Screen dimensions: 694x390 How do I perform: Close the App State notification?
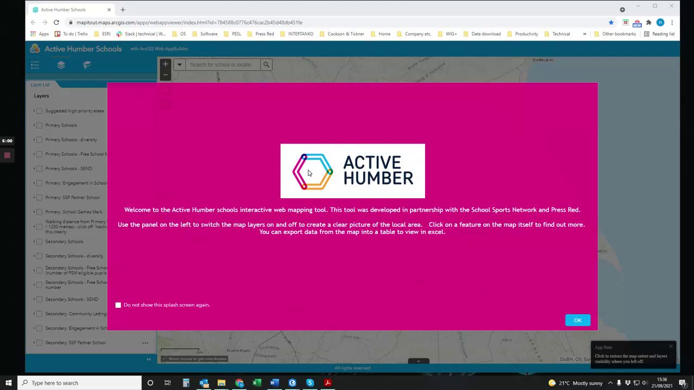click(x=671, y=347)
